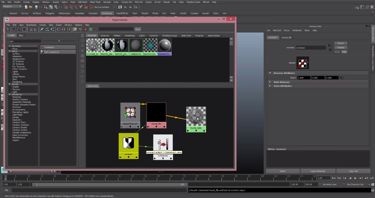Open the Utilities tab in Hypershade
375x198 pixels.
click(117, 35)
